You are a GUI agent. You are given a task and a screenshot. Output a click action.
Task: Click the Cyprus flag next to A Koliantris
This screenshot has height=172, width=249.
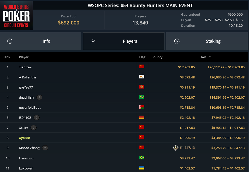[142, 77]
